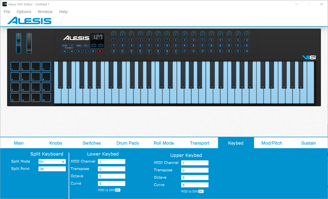328x199 pixels.
Task: Switch to the Knobs tab
Action: pyautogui.click(x=56, y=143)
